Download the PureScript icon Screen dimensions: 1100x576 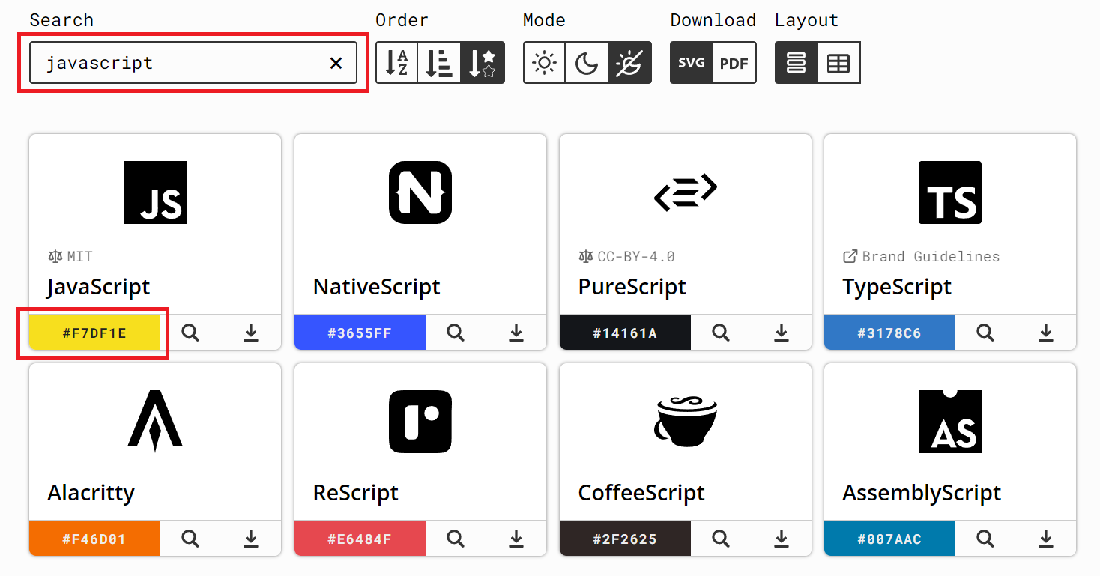[782, 333]
